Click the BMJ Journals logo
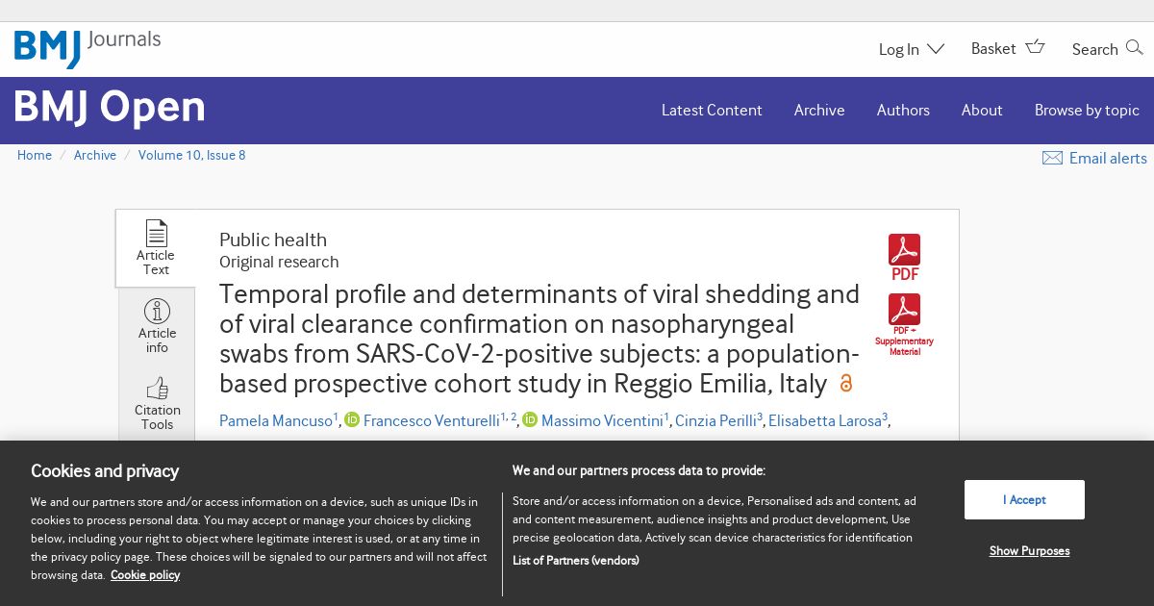Image resolution: width=1154 pixels, height=606 pixels. coord(88,48)
